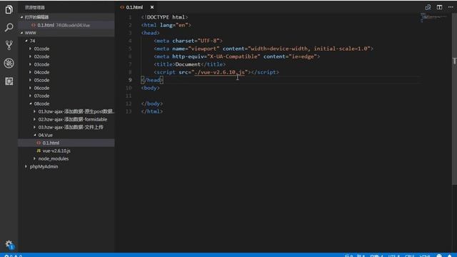Expand the 02.hzw-ajax formidable folder
The image size is (457, 257).
35,119
